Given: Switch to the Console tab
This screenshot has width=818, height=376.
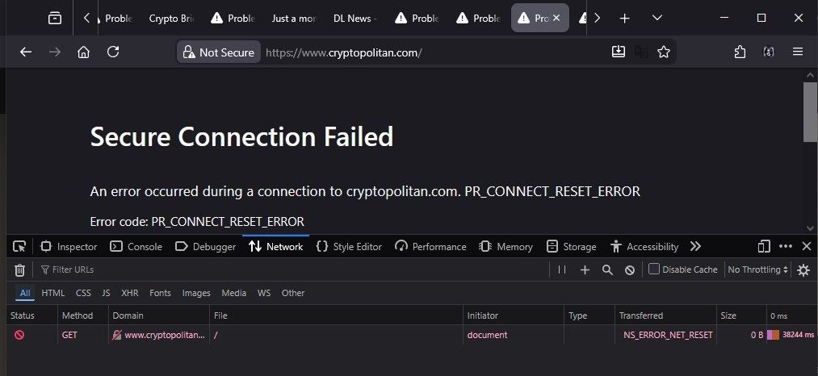Looking at the screenshot, I should [x=136, y=247].
